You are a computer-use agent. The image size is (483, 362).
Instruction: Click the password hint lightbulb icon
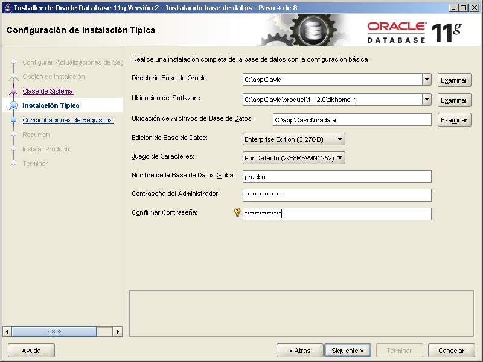[x=237, y=212]
